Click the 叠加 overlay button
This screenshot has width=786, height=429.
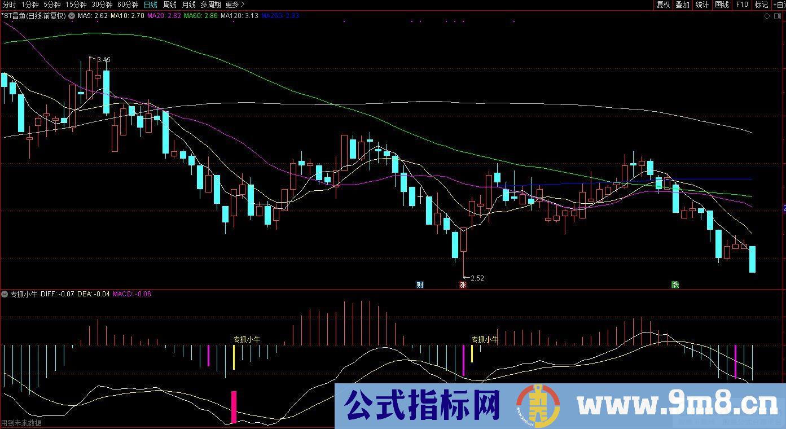682,5
